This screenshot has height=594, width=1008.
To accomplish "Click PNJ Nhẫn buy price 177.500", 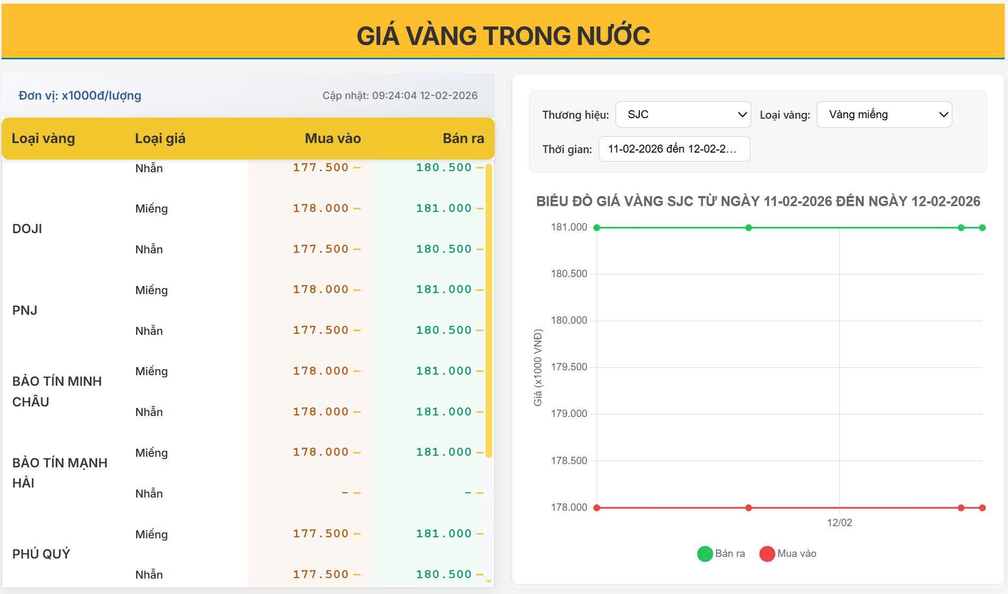I will click(x=320, y=330).
